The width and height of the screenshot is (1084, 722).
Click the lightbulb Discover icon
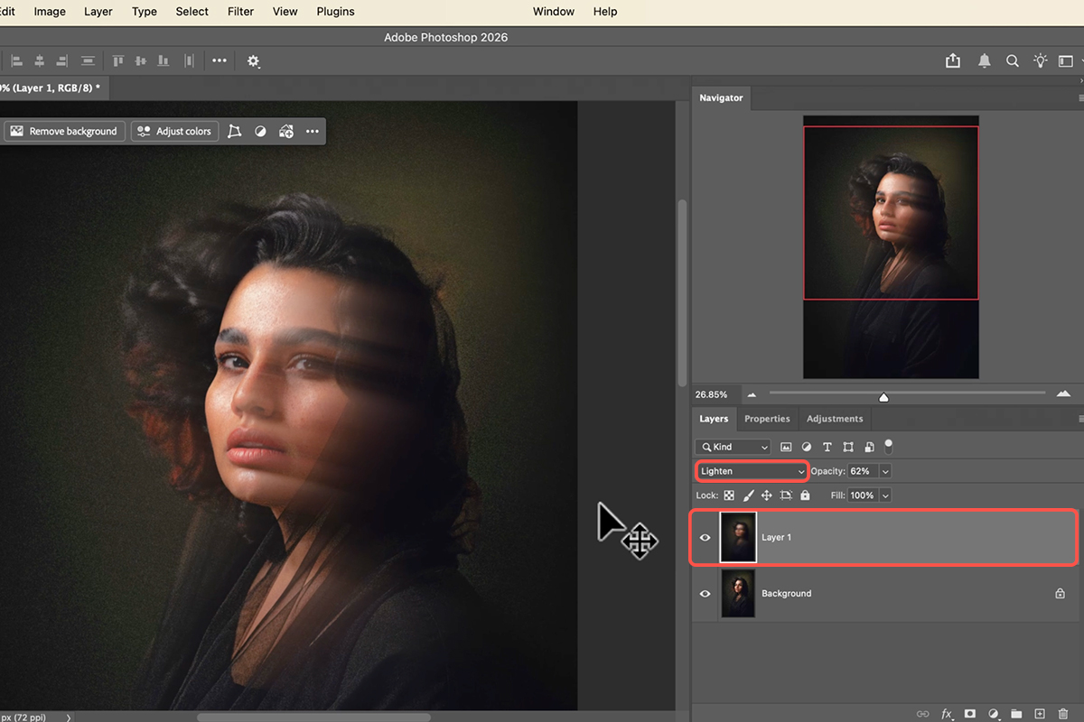[x=1041, y=60]
